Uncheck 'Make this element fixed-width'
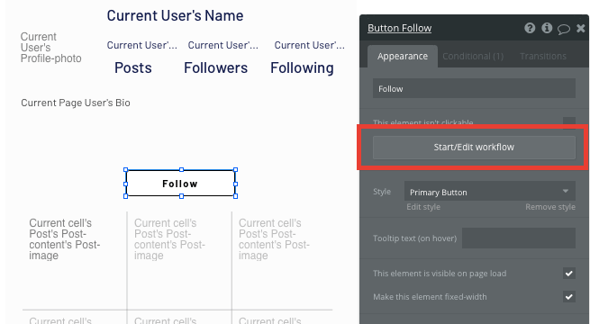 (569, 297)
